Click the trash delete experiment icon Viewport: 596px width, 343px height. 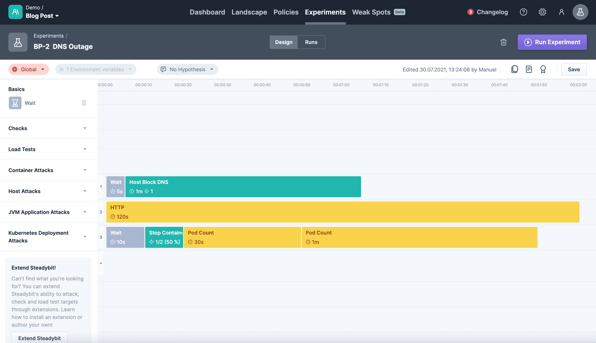point(503,42)
